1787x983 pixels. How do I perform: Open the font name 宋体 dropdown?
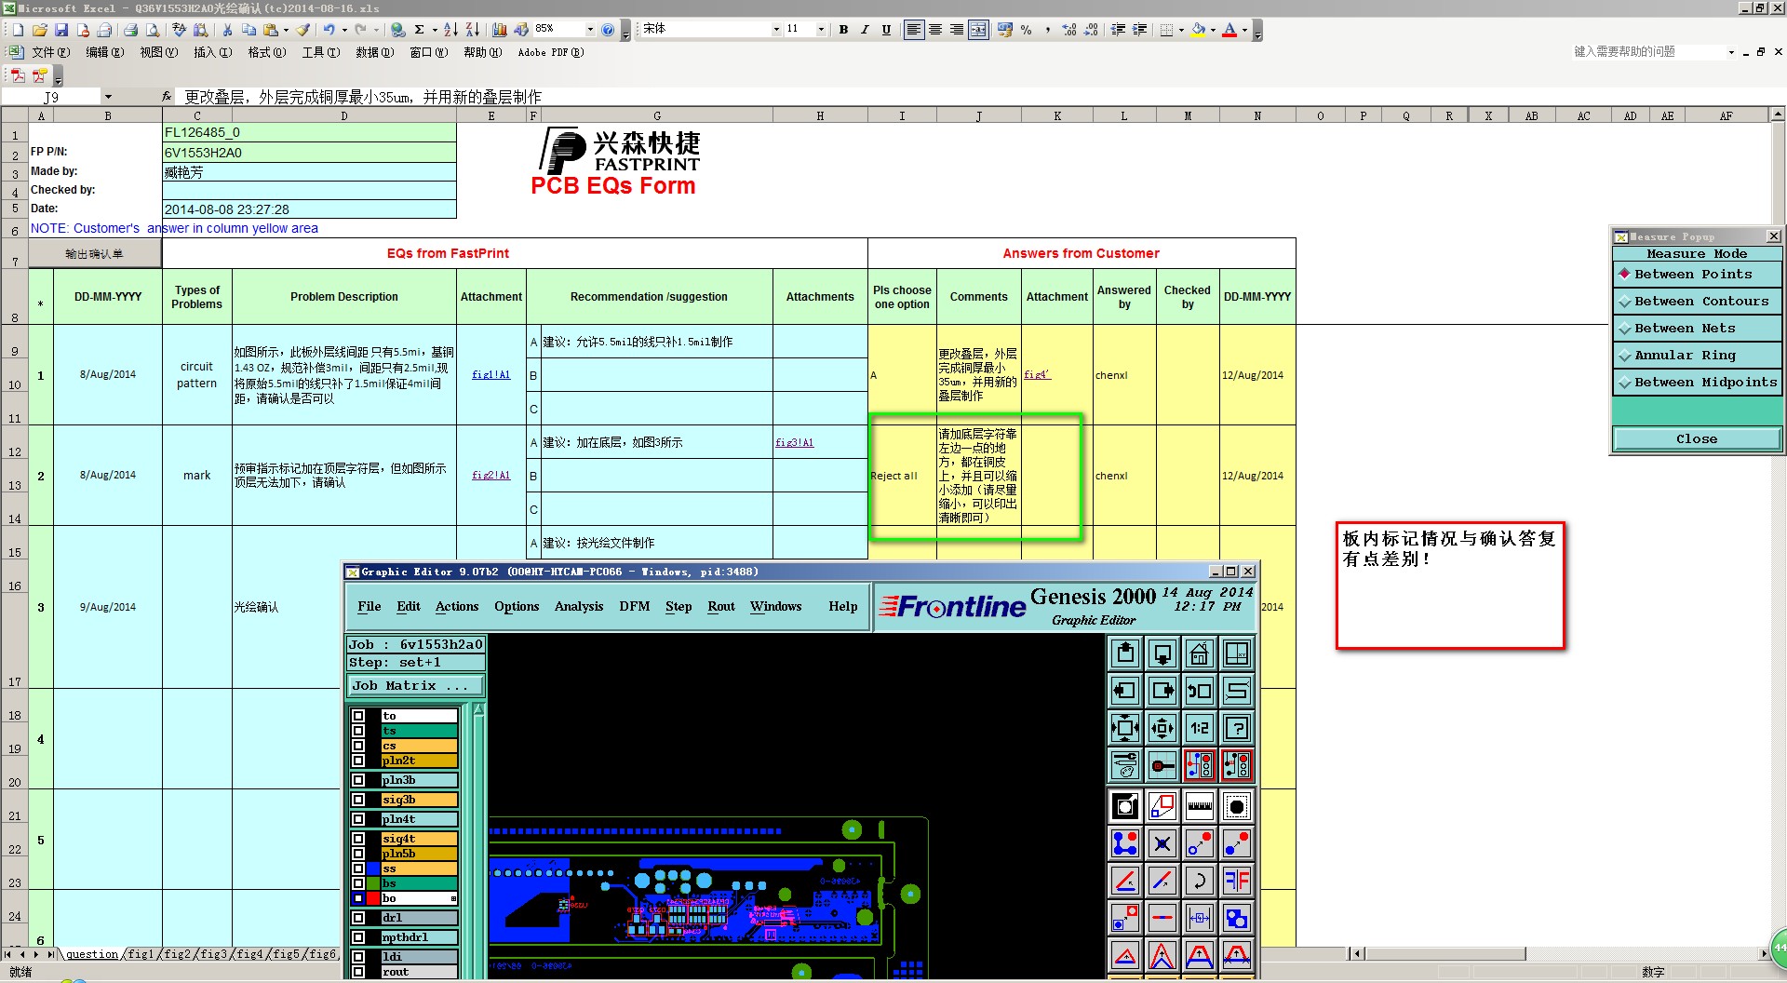click(x=776, y=30)
